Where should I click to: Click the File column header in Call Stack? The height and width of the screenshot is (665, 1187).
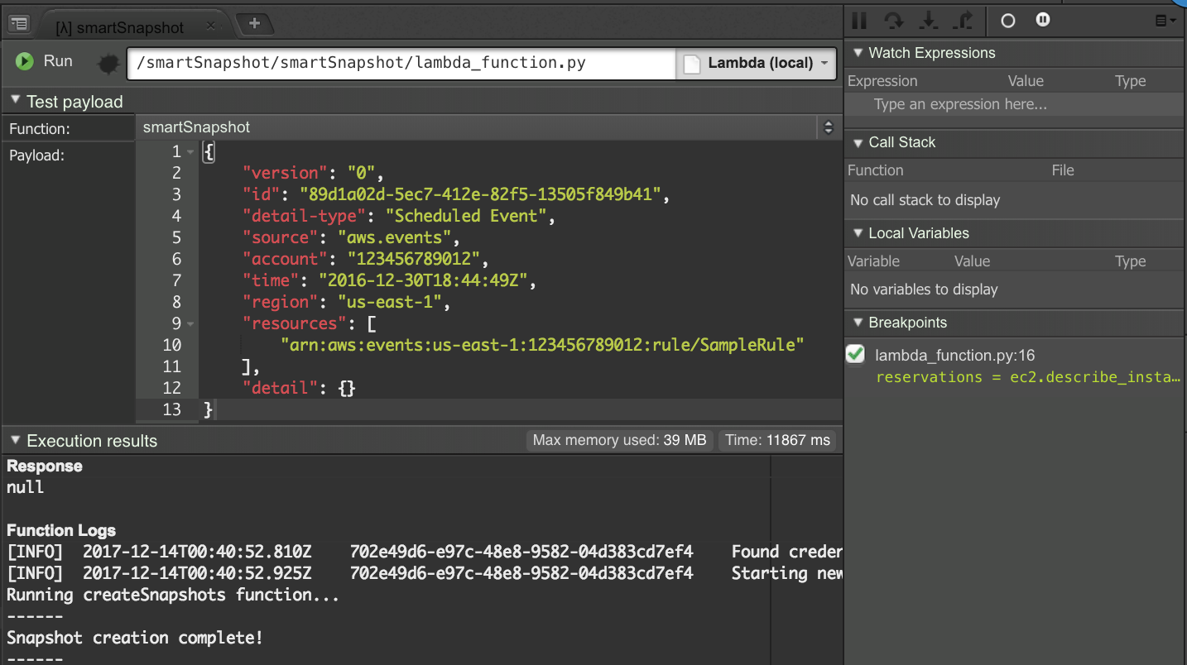click(1063, 170)
